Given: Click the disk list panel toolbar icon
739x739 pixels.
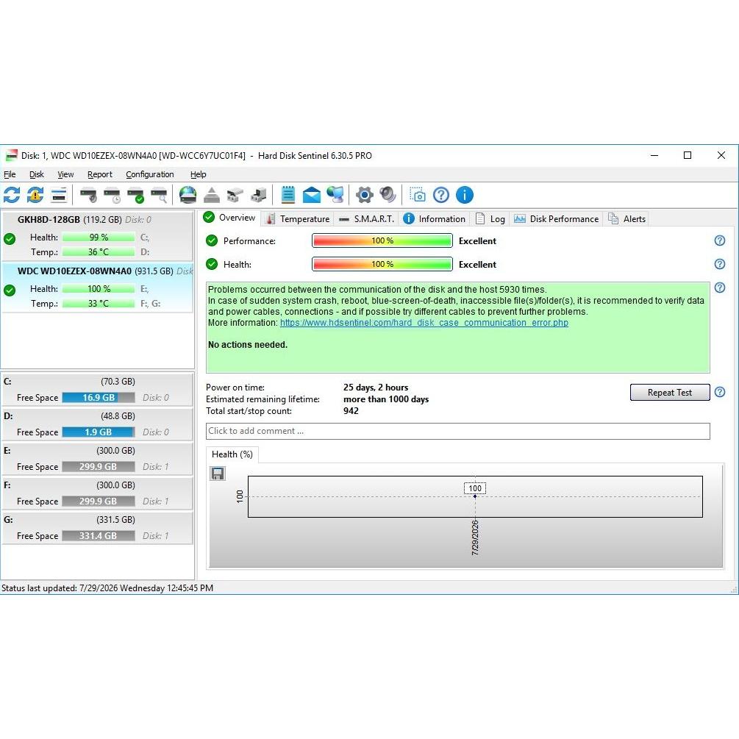Looking at the screenshot, I should 59,195.
